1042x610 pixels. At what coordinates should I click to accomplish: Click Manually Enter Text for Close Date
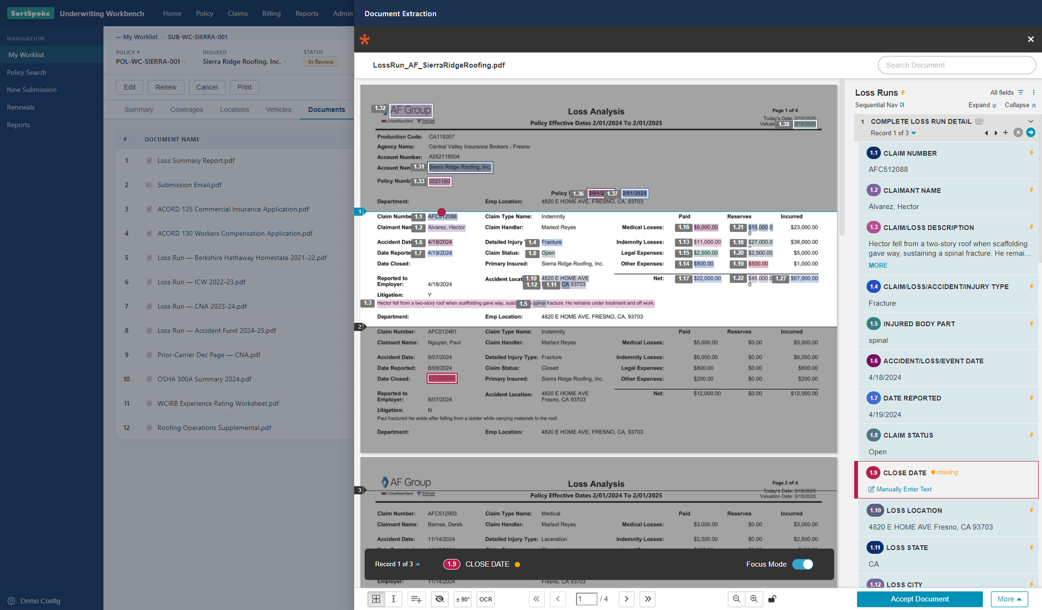coord(900,489)
